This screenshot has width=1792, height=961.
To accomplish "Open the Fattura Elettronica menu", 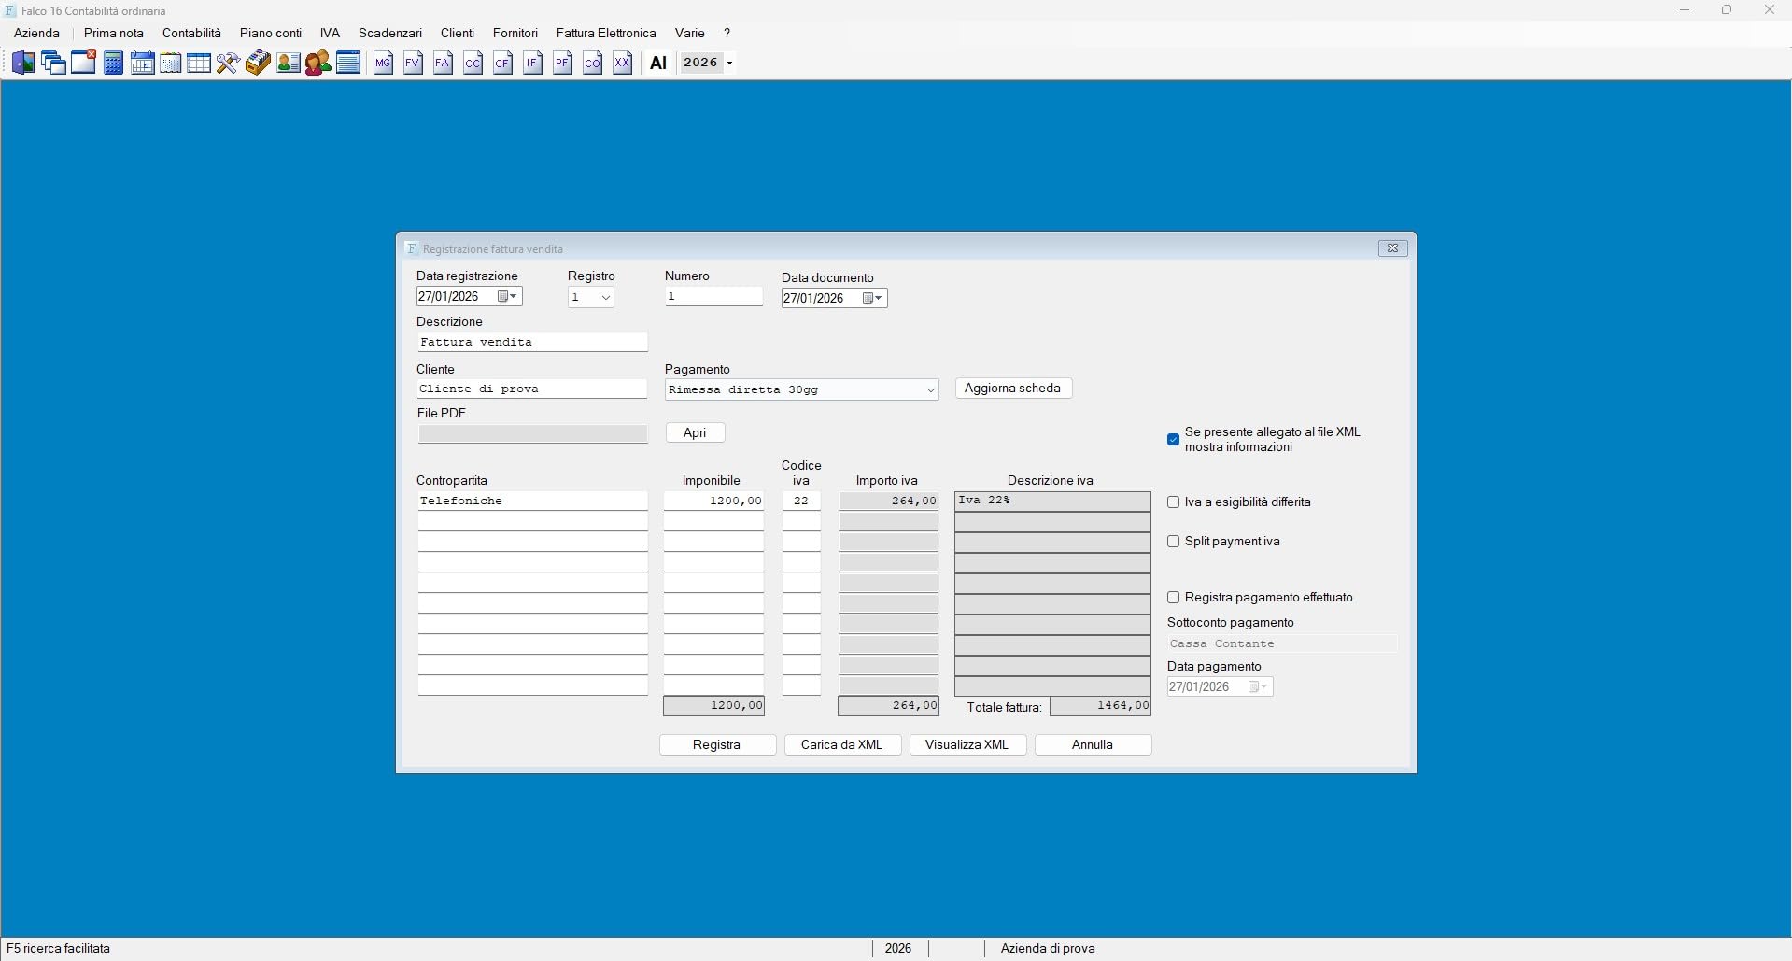I will coord(606,33).
